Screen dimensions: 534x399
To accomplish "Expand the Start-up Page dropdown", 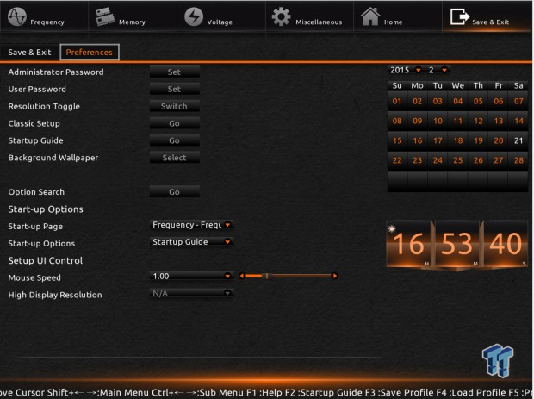I will [x=191, y=225].
